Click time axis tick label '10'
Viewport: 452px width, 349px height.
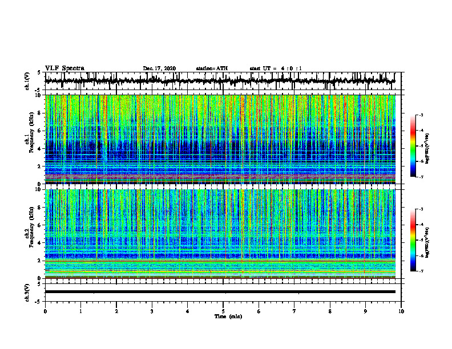pos(401,311)
